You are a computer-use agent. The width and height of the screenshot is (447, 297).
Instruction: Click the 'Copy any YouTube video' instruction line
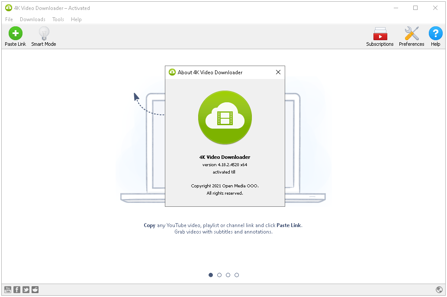pos(223,225)
